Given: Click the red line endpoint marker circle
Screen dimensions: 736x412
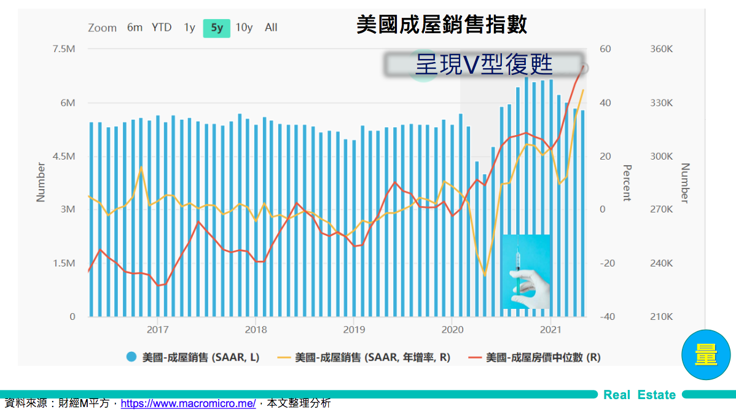Looking at the screenshot, I should coord(584,68).
